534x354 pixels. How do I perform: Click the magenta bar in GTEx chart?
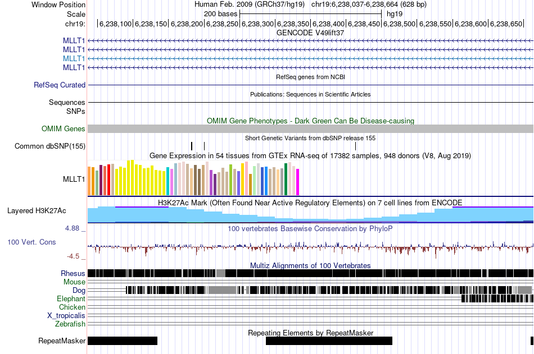(x=298, y=182)
